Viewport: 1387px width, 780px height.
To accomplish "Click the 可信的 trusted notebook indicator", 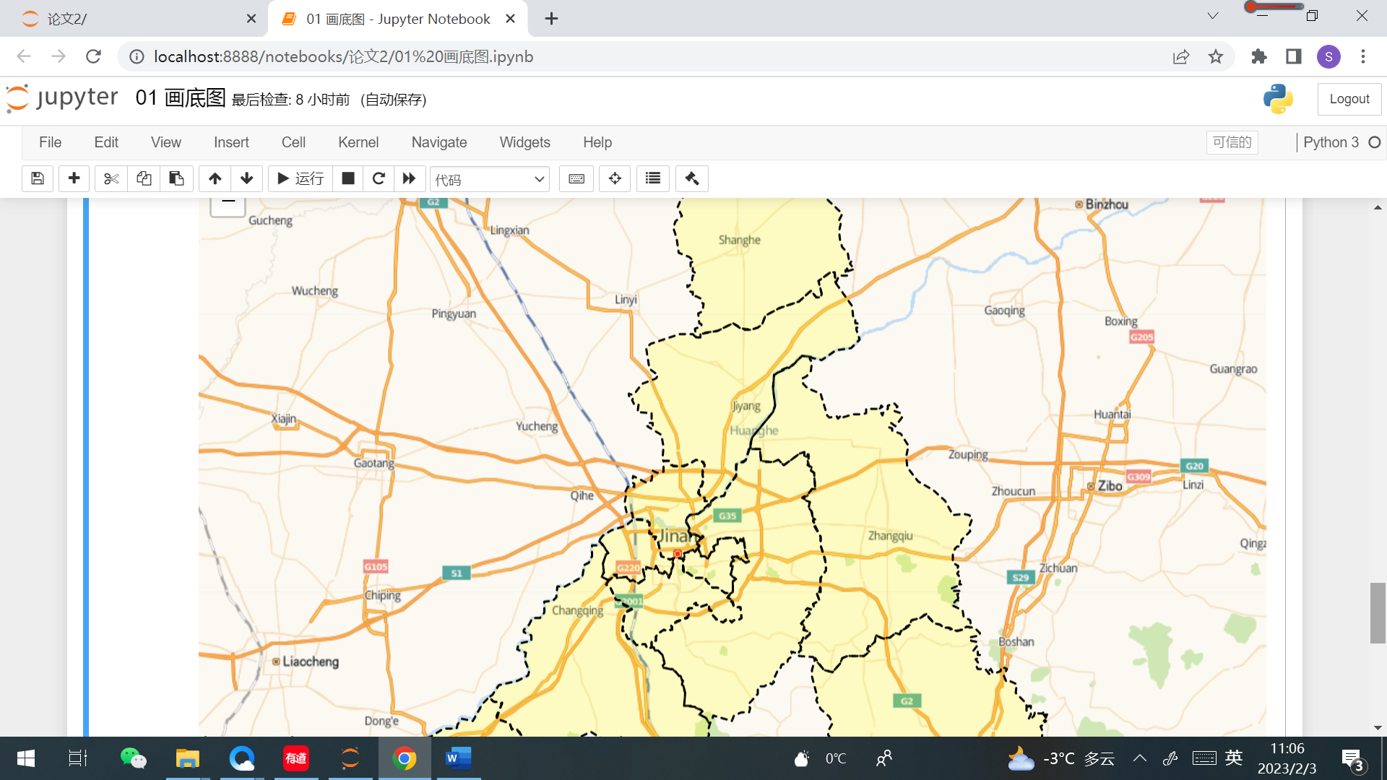I will coord(1232,142).
